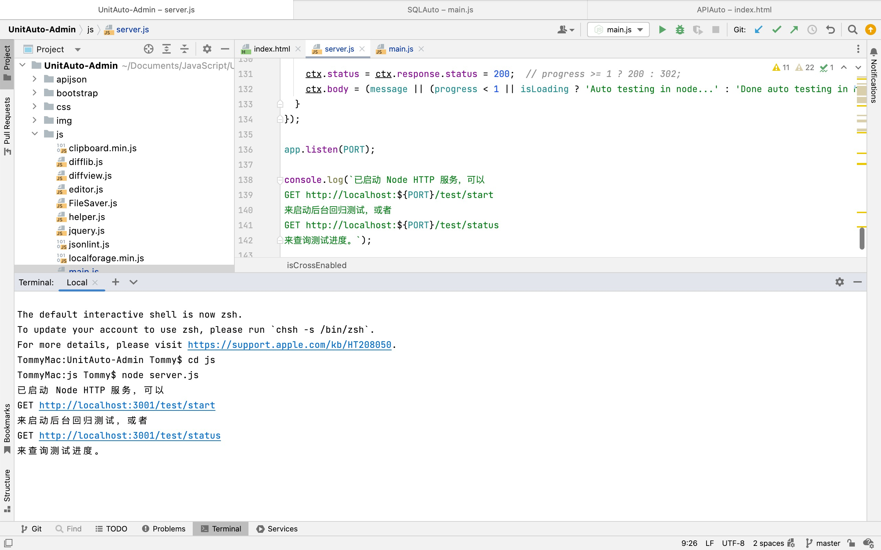881x550 pixels.
Task: Hide the Project tool window
Action: [225, 49]
